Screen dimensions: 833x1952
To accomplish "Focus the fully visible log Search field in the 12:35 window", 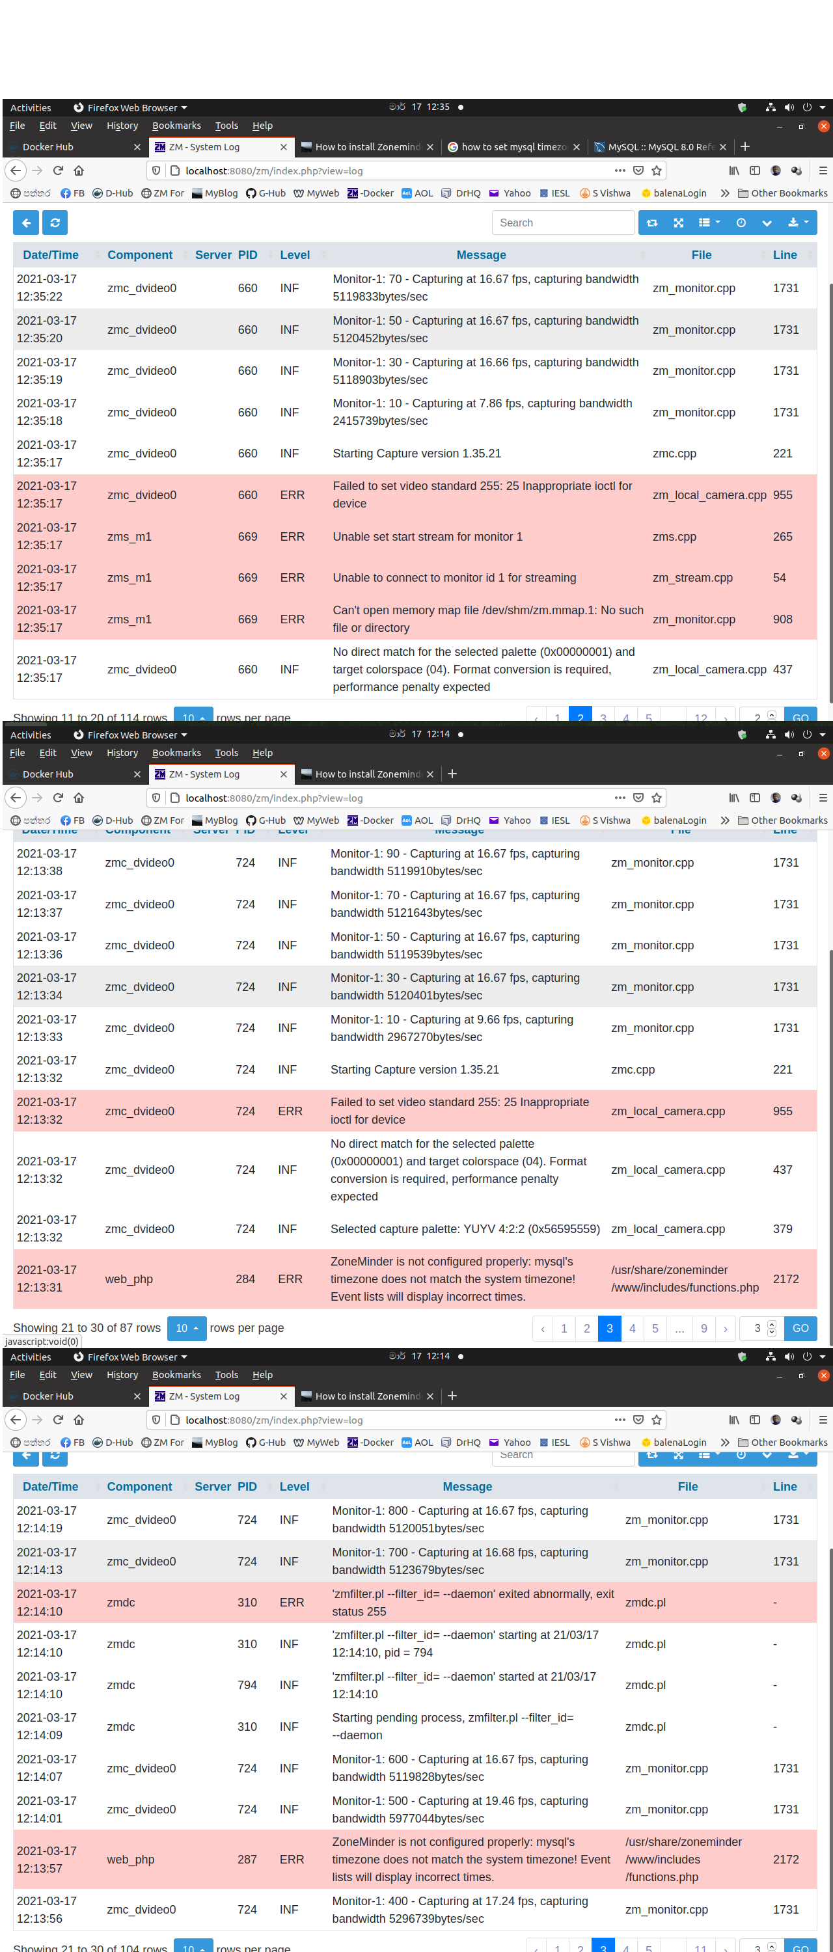I will click(562, 223).
